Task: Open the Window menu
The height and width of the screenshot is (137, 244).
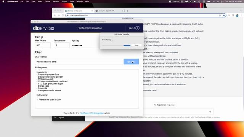Action: click(x=80, y=2)
